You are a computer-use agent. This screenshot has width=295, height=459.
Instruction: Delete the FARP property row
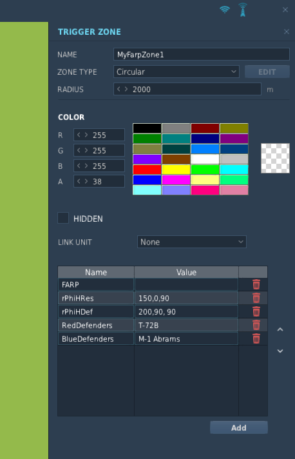pyautogui.click(x=256, y=284)
